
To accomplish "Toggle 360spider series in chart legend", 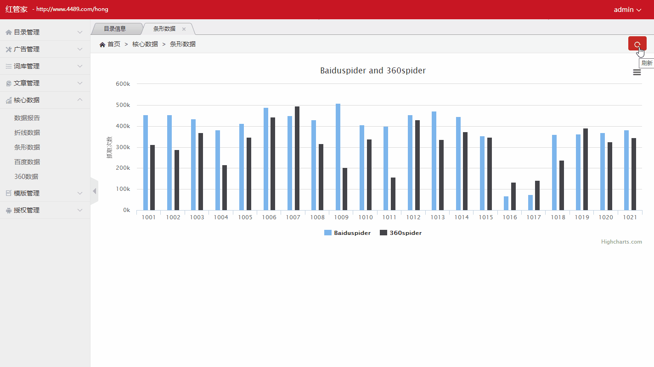I will pos(400,233).
